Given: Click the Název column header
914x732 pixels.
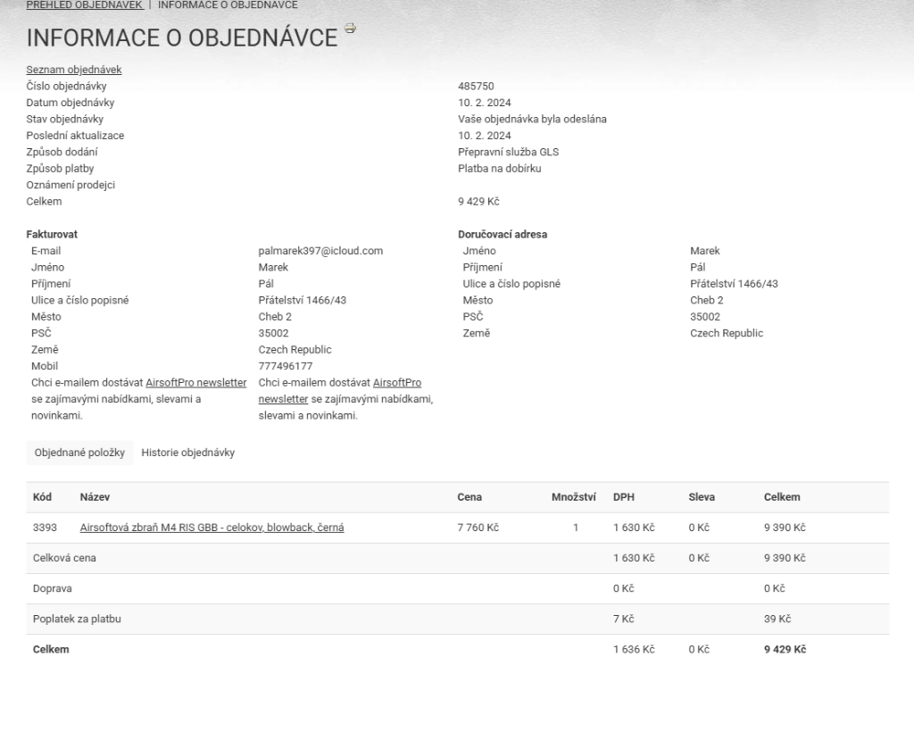Looking at the screenshot, I should (x=95, y=497).
